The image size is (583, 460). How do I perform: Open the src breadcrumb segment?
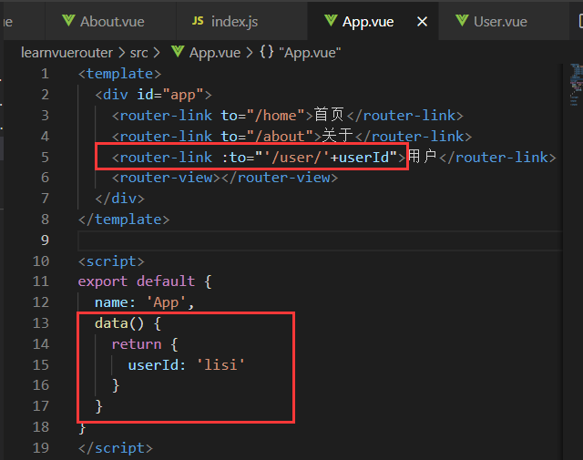coord(139,53)
